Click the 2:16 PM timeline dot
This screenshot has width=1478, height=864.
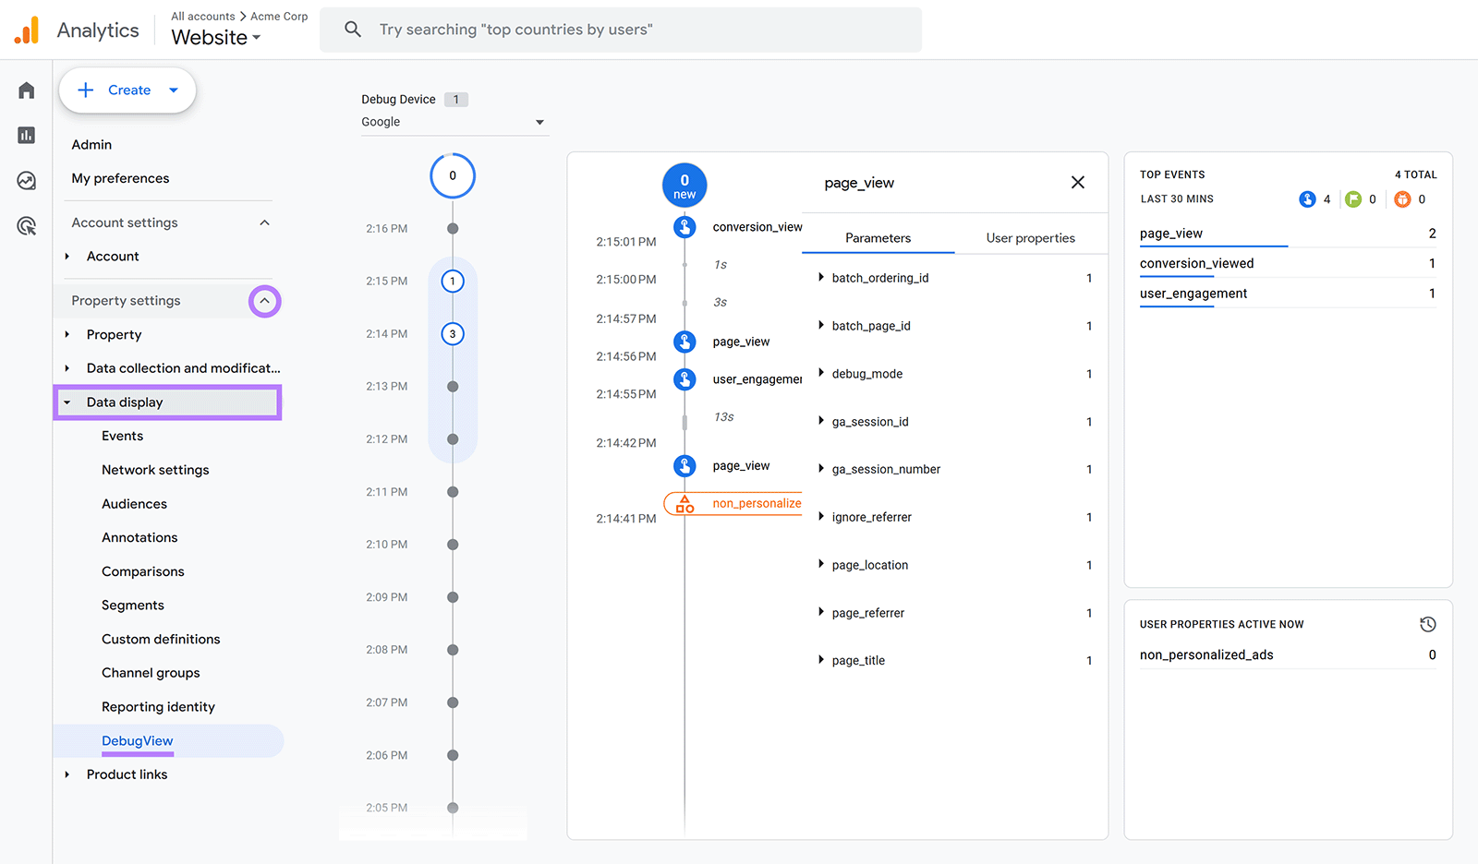pos(453,229)
